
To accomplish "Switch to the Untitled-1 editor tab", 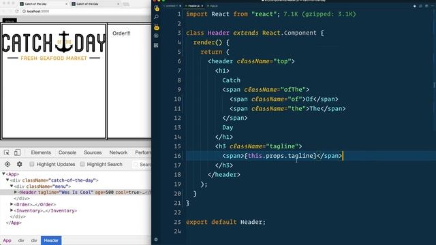I will click(x=172, y=6).
